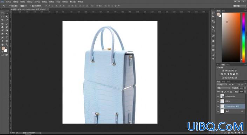The image size is (247, 135).
Task: Add a Hue/Saturation adjustment layer
Action: (222, 74)
